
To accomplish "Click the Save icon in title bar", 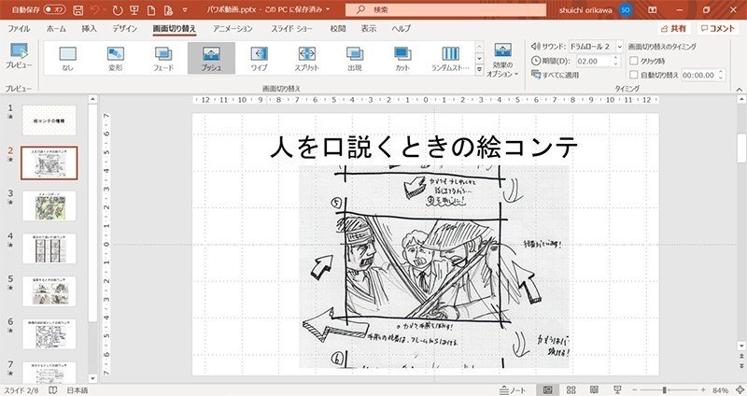I will (78, 9).
